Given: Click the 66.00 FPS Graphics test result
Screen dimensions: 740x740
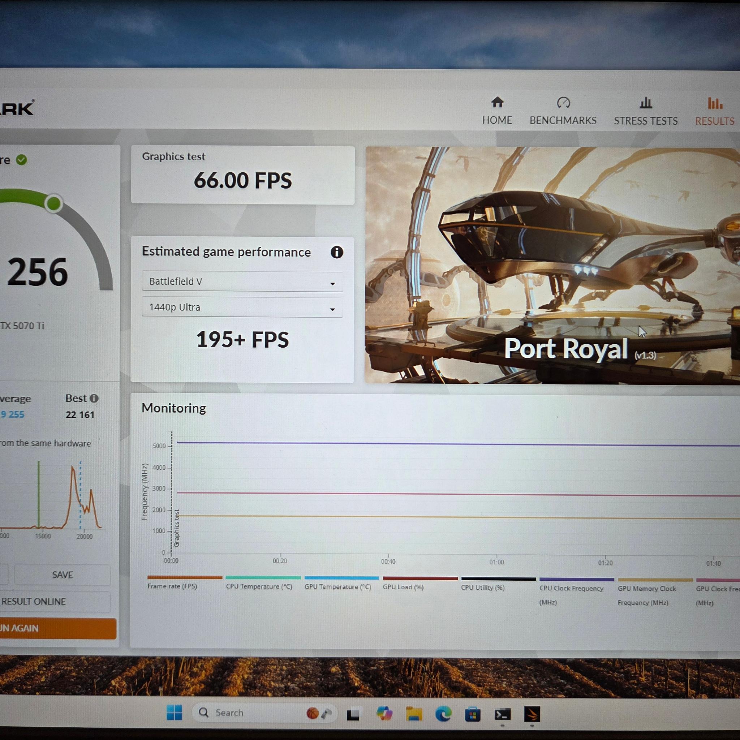Looking at the screenshot, I should (x=242, y=180).
